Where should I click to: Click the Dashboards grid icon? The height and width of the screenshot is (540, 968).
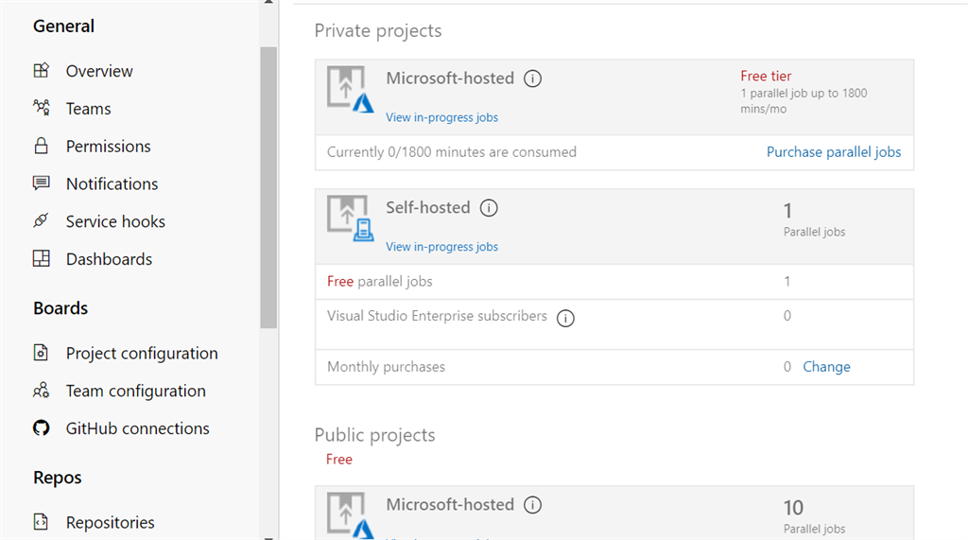pos(42,258)
